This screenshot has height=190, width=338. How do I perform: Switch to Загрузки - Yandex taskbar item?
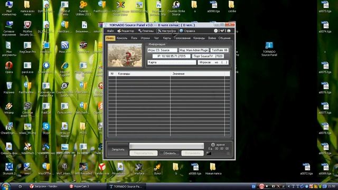coord(43,186)
